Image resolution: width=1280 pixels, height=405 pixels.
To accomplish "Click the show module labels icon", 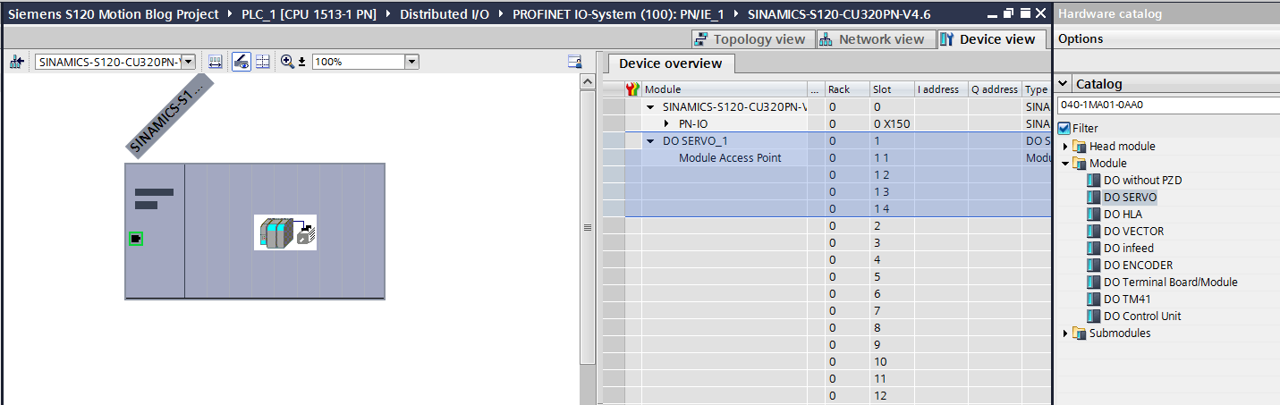I will tap(215, 62).
